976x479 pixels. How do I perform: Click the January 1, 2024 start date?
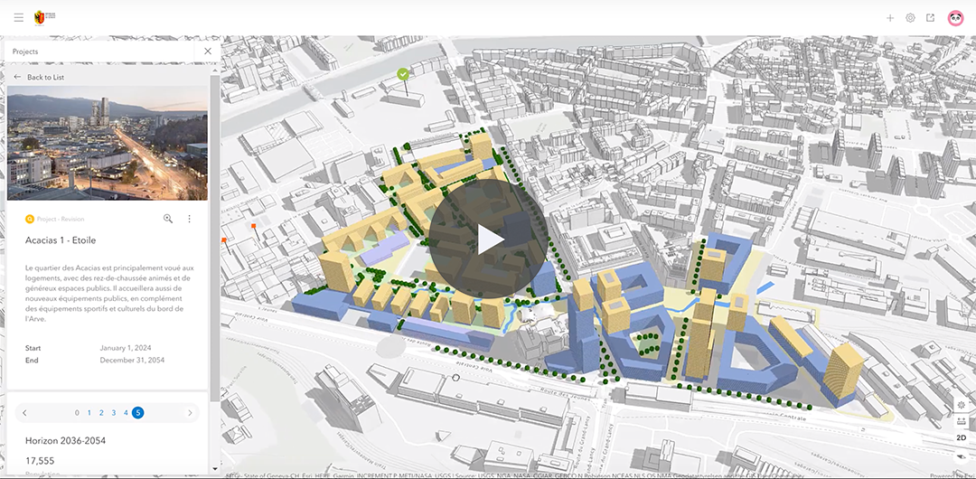[125, 348]
